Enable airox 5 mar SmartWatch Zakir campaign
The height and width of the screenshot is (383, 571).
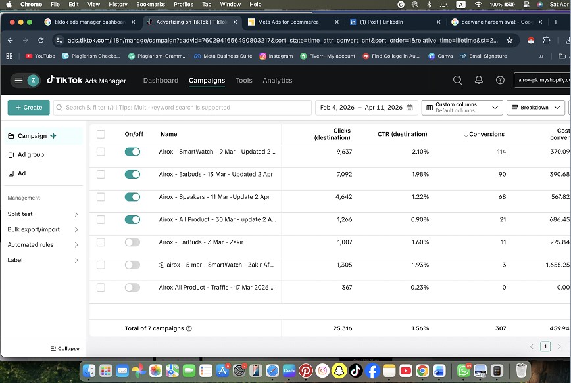tap(132, 265)
